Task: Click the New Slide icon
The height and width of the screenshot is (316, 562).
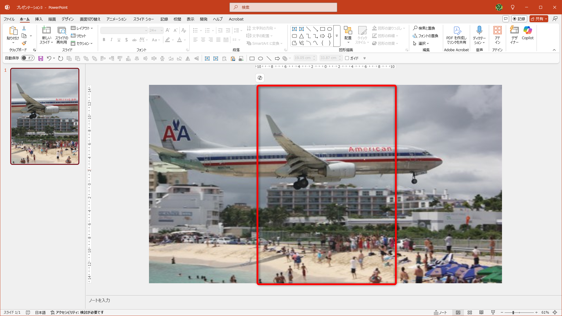Action: pos(46,30)
